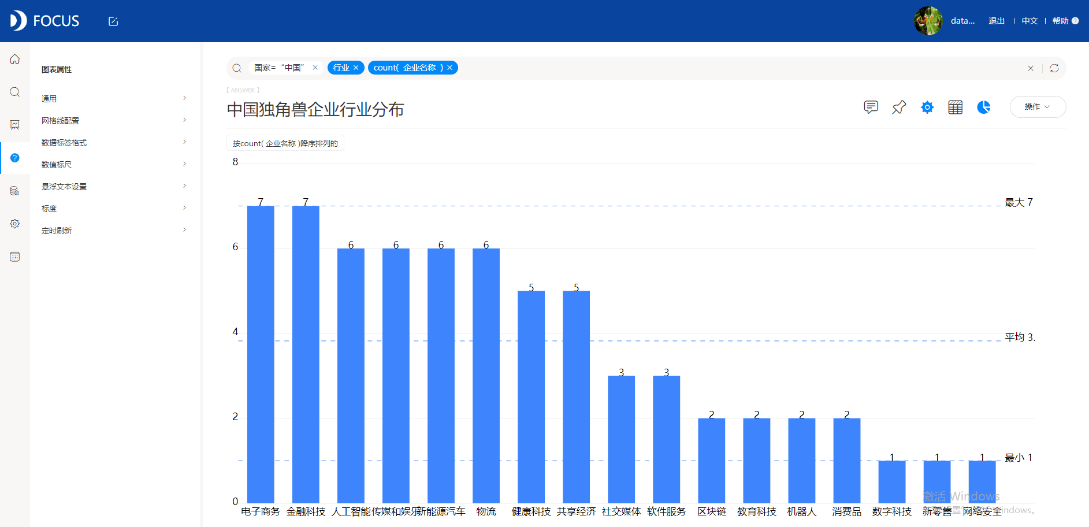
Task: Click the 平均 reference line label
Action: 1020,337
